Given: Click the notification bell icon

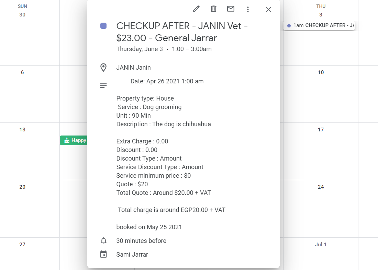Looking at the screenshot, I should point(103,240).
